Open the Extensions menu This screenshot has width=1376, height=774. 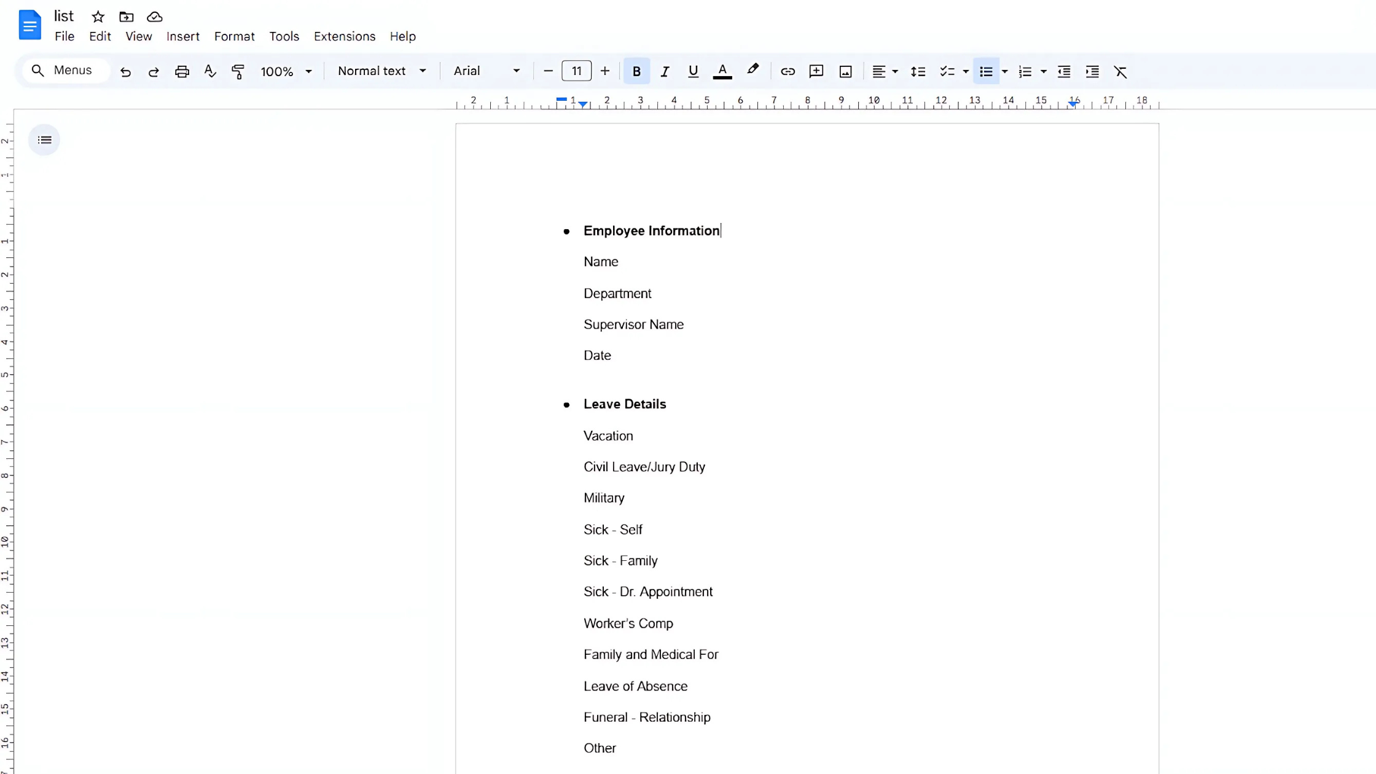pos(344,36)
